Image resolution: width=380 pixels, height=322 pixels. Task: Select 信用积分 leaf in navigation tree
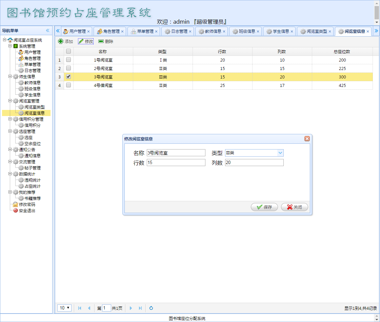tap(32, 125)
